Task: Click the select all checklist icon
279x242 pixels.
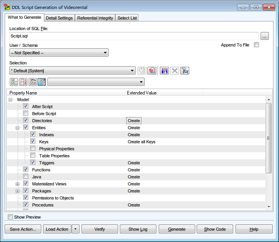Action: pyautogui.click(x=14, y=82)
